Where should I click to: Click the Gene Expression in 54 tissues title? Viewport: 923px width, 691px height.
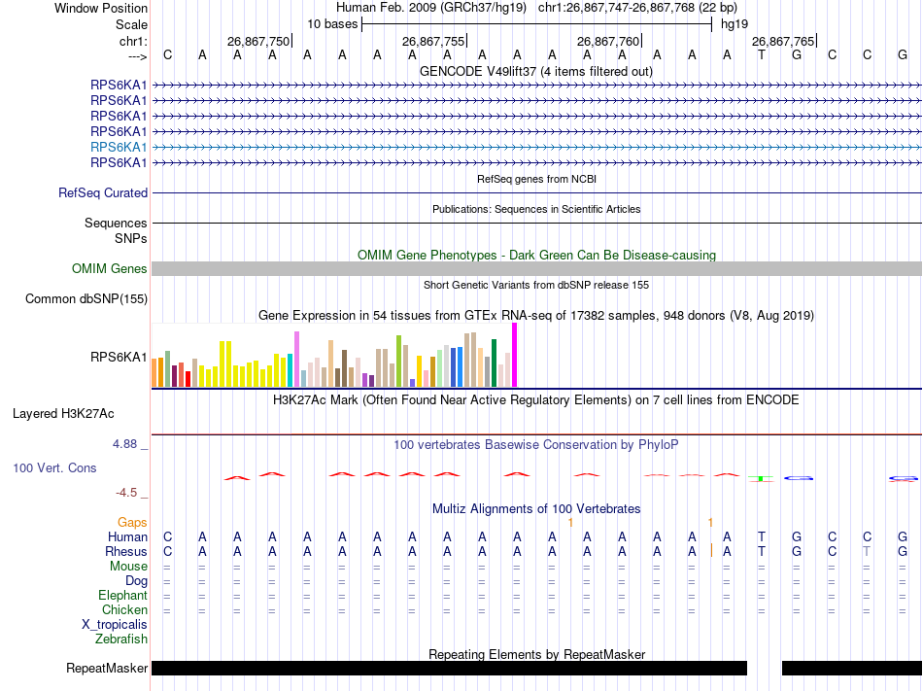[x=536, y=315]
